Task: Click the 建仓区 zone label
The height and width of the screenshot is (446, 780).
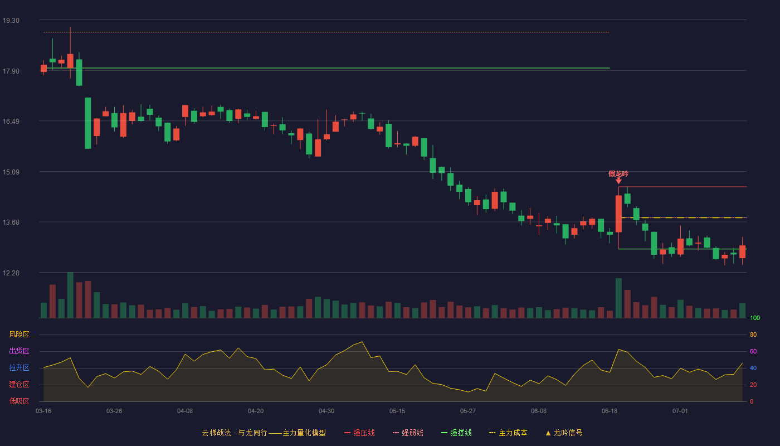Action: tap(19, 385)
